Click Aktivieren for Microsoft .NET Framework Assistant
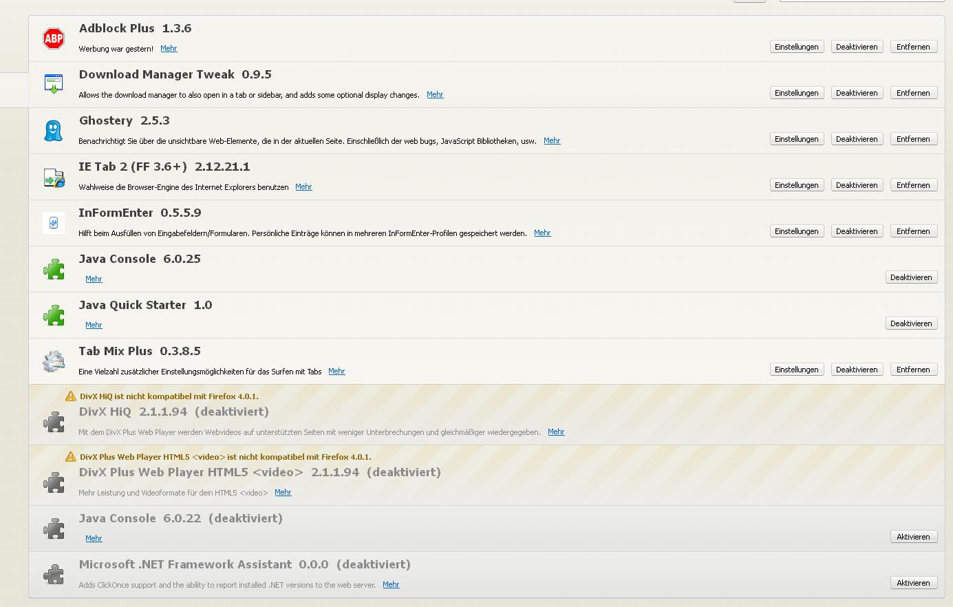 tap(913, 583)
